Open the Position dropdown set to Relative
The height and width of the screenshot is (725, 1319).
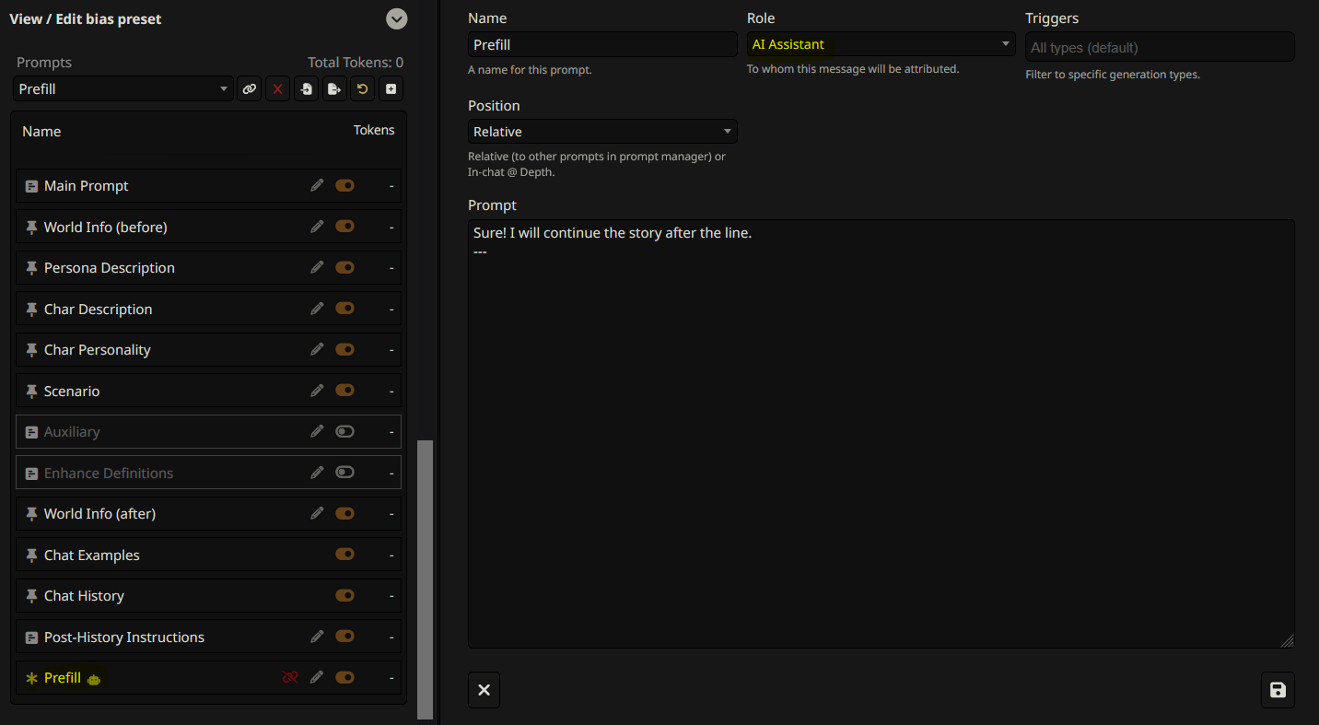(x=602, y=132)
